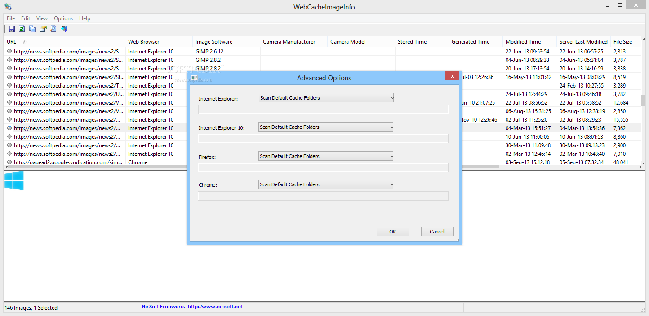Screen dimensions: 649x316
Task: Select the GIMP 2.6.12 cell
Action: 209,52
